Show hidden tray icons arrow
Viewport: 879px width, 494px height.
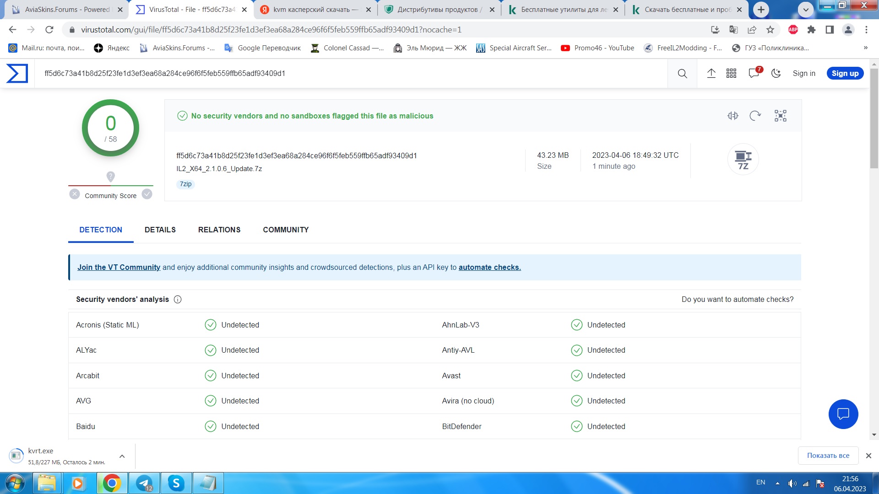pos(777,483)
